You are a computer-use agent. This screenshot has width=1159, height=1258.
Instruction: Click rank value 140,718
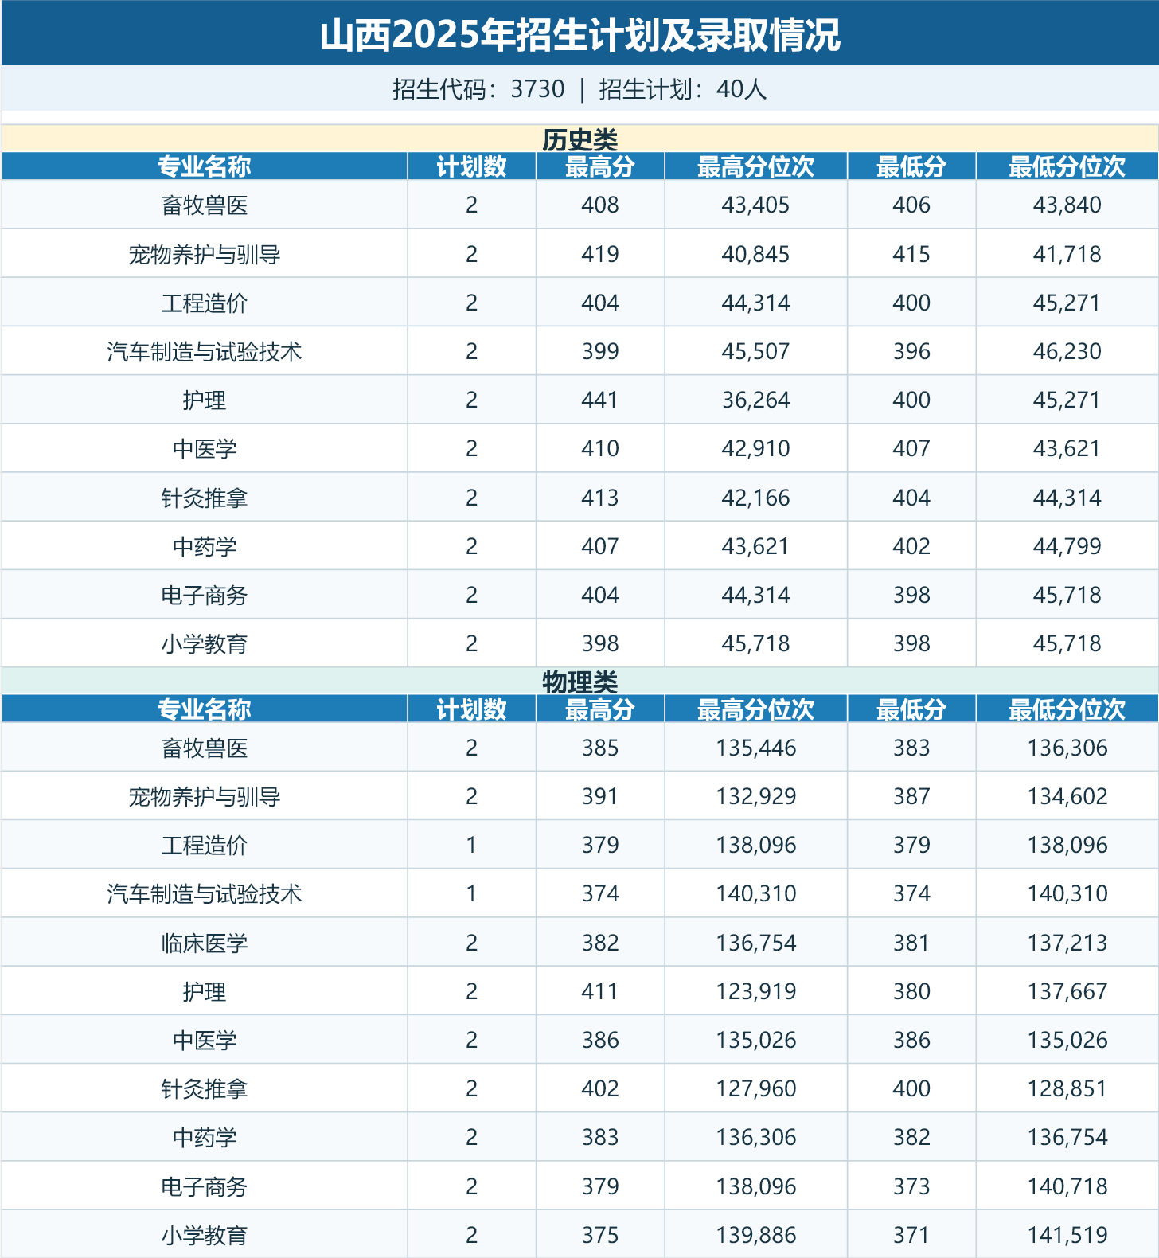(1067, 1186)
